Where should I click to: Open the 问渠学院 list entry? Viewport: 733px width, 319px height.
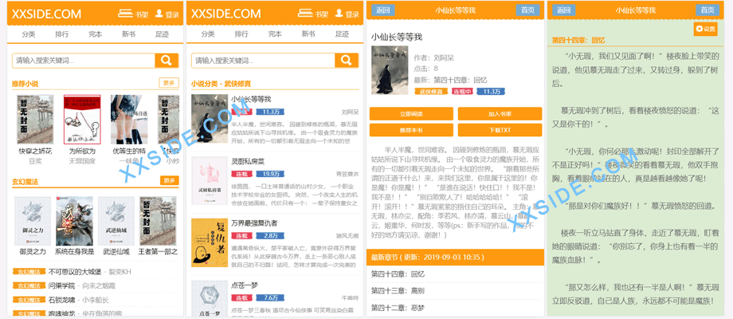tap(61, 286)
